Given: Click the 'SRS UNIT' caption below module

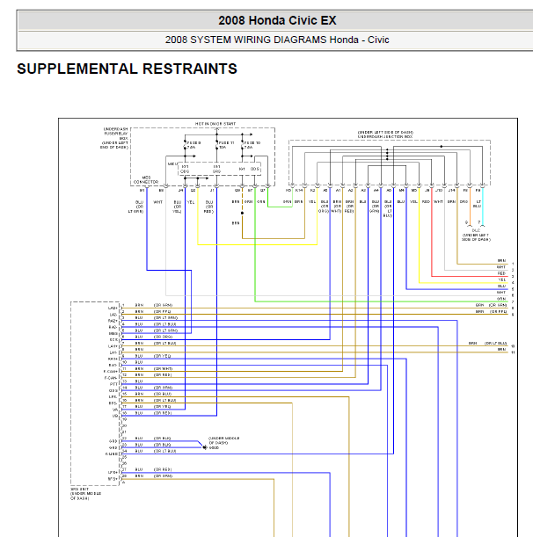Looking at the screenshot, I should coord(79,489).
